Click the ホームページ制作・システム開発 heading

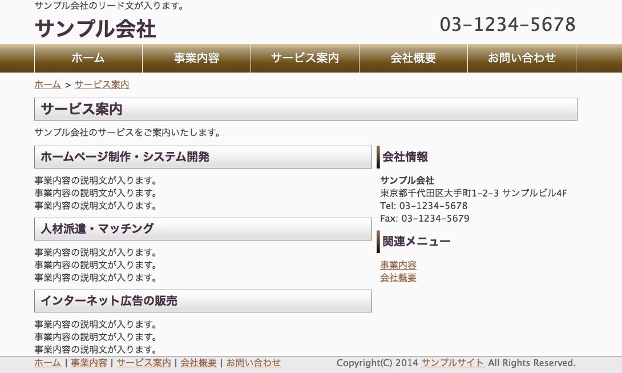pos(125,157)
